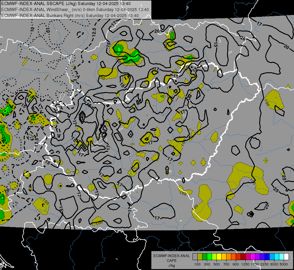Click the Bunkers Right (m/s) title line
Screen dimensions: 294x270
click(70, 16)
